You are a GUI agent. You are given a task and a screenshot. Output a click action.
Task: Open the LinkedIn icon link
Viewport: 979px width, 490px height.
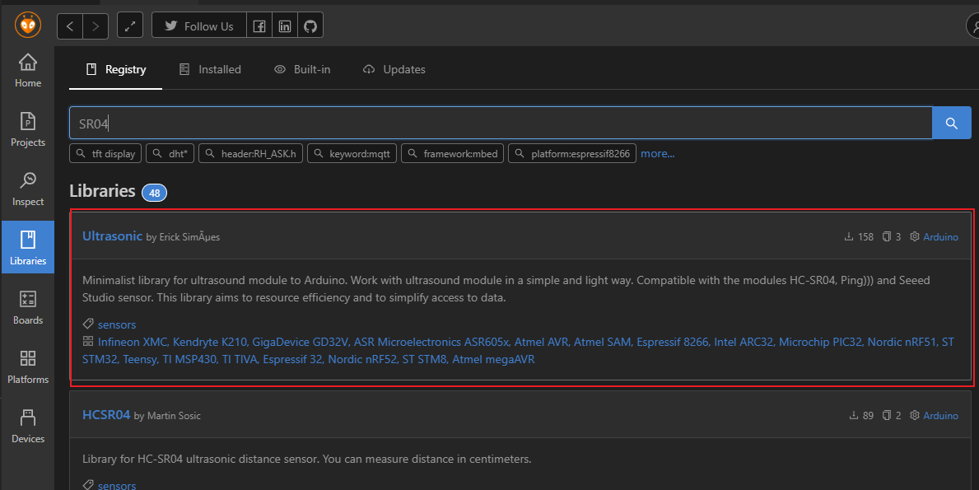click(x=285, y=26)
